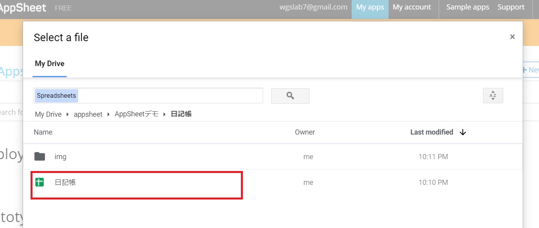Sort by the Last modified column header
The width and height of the screenshot is (539, 228).
[x=432, y=132]
